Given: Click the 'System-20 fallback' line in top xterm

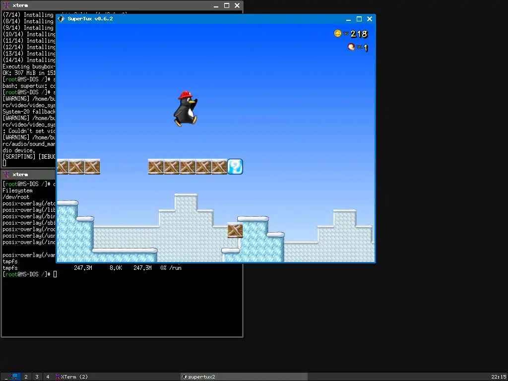Looking at the screenshot, I should coord(29,112).
